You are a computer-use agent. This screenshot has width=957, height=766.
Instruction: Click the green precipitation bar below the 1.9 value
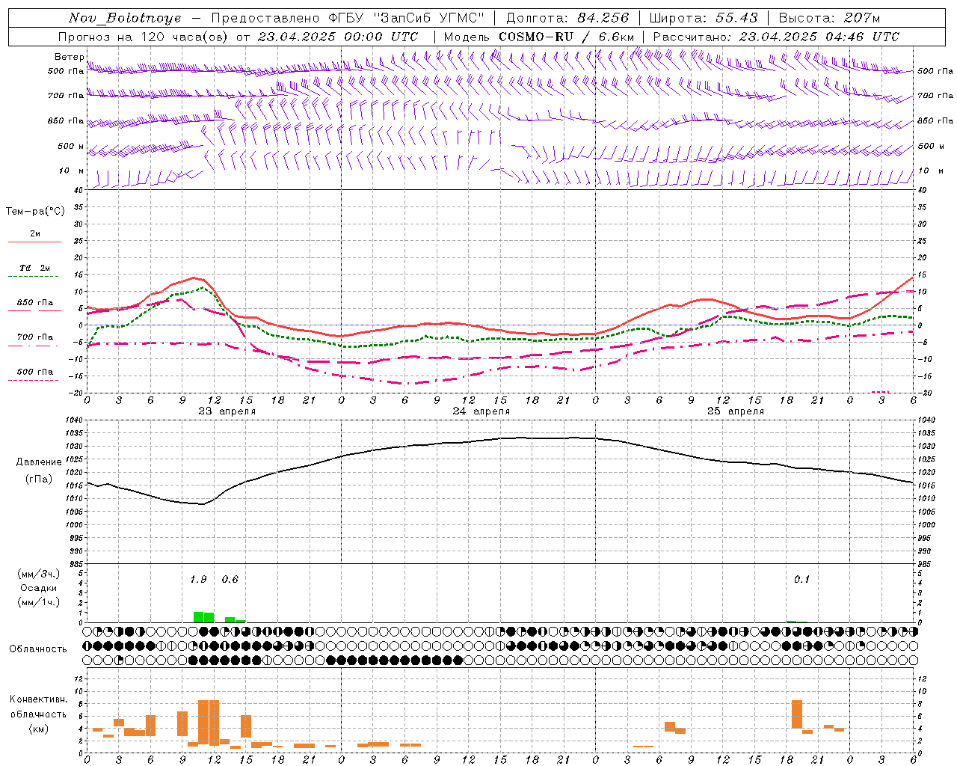203,617
